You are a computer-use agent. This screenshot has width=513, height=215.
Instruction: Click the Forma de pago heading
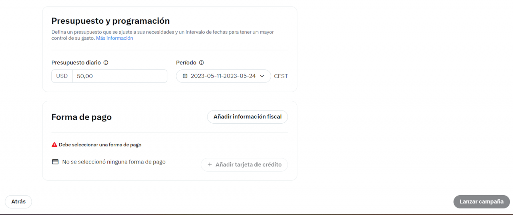pos(82,117)
